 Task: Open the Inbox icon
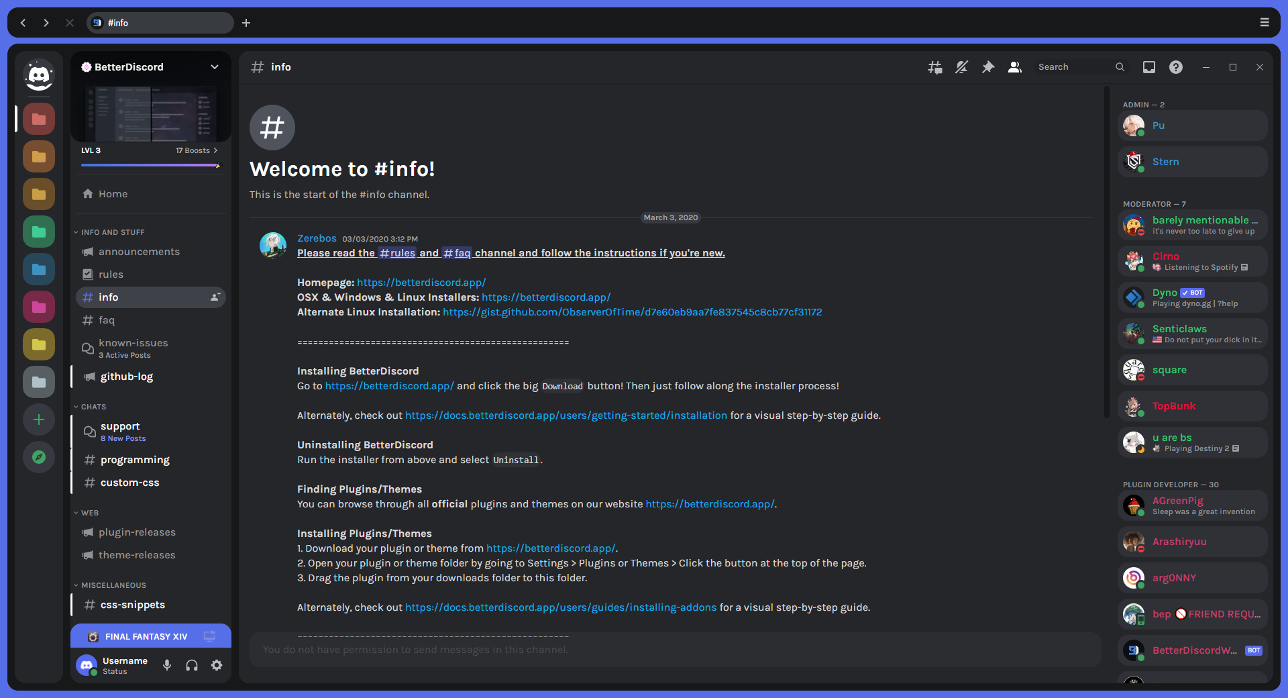pyautogui.click(x=1149, y=67)
